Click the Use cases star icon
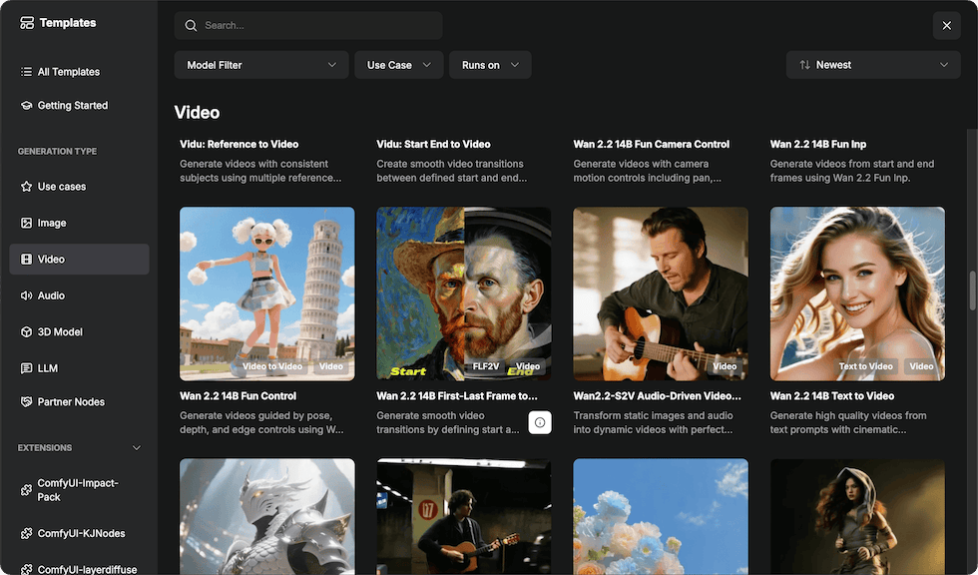 click(27, 187)
